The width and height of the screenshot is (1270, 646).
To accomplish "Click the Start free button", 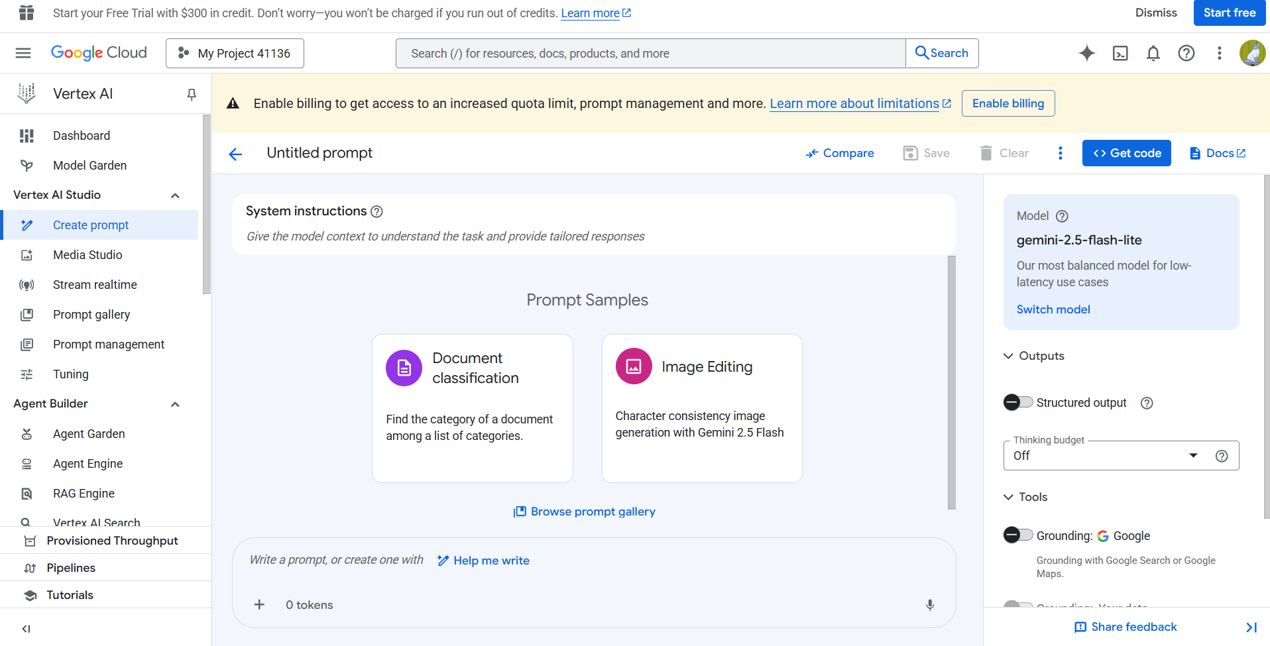I will coord(1230,13).
